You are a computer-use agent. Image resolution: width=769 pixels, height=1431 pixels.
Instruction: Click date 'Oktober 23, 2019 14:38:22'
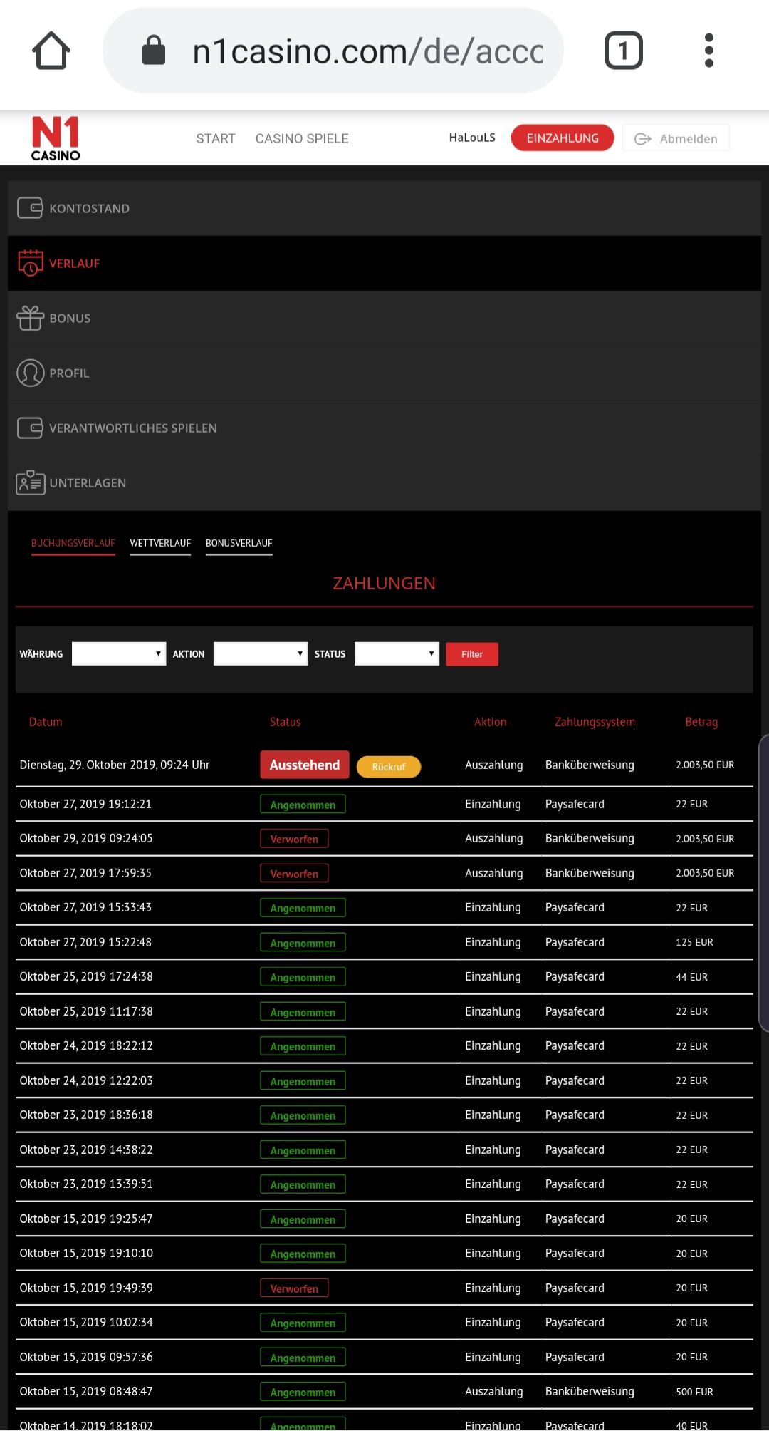(x=86, y=1150)
